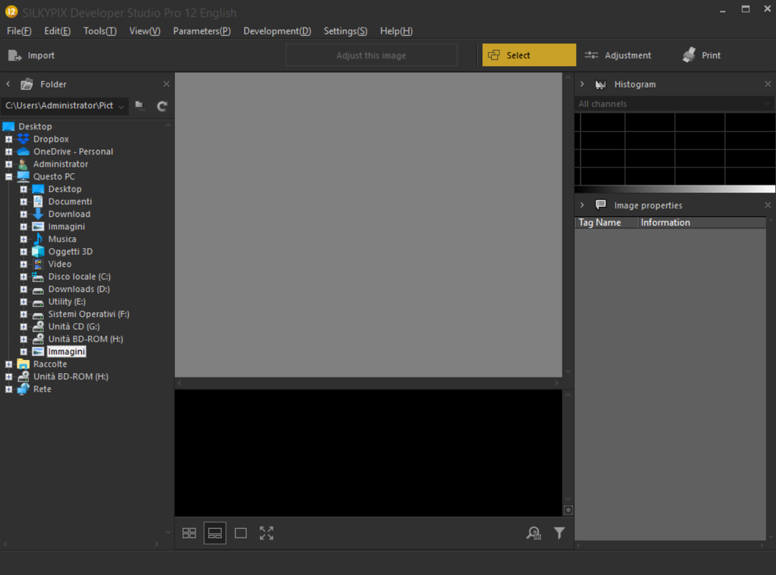776x575 pixels.
Task: Click the small button below thumbnail scrollbar
Action: [568, 510]
